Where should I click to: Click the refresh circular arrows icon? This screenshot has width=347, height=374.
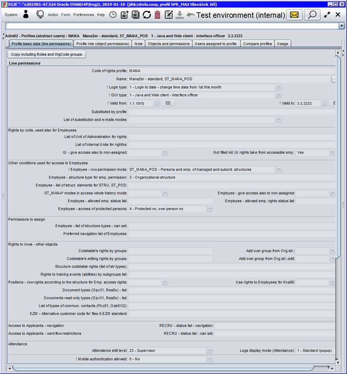pos(146,15)
